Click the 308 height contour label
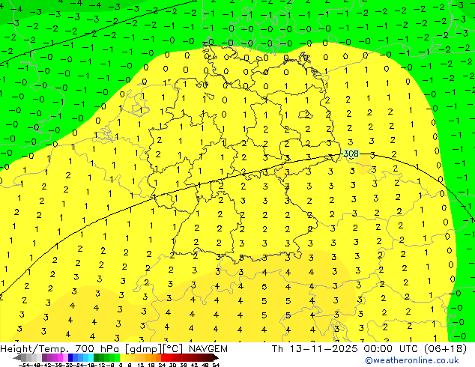The width and height of the screenshot is (475, 367). (351, 154)
